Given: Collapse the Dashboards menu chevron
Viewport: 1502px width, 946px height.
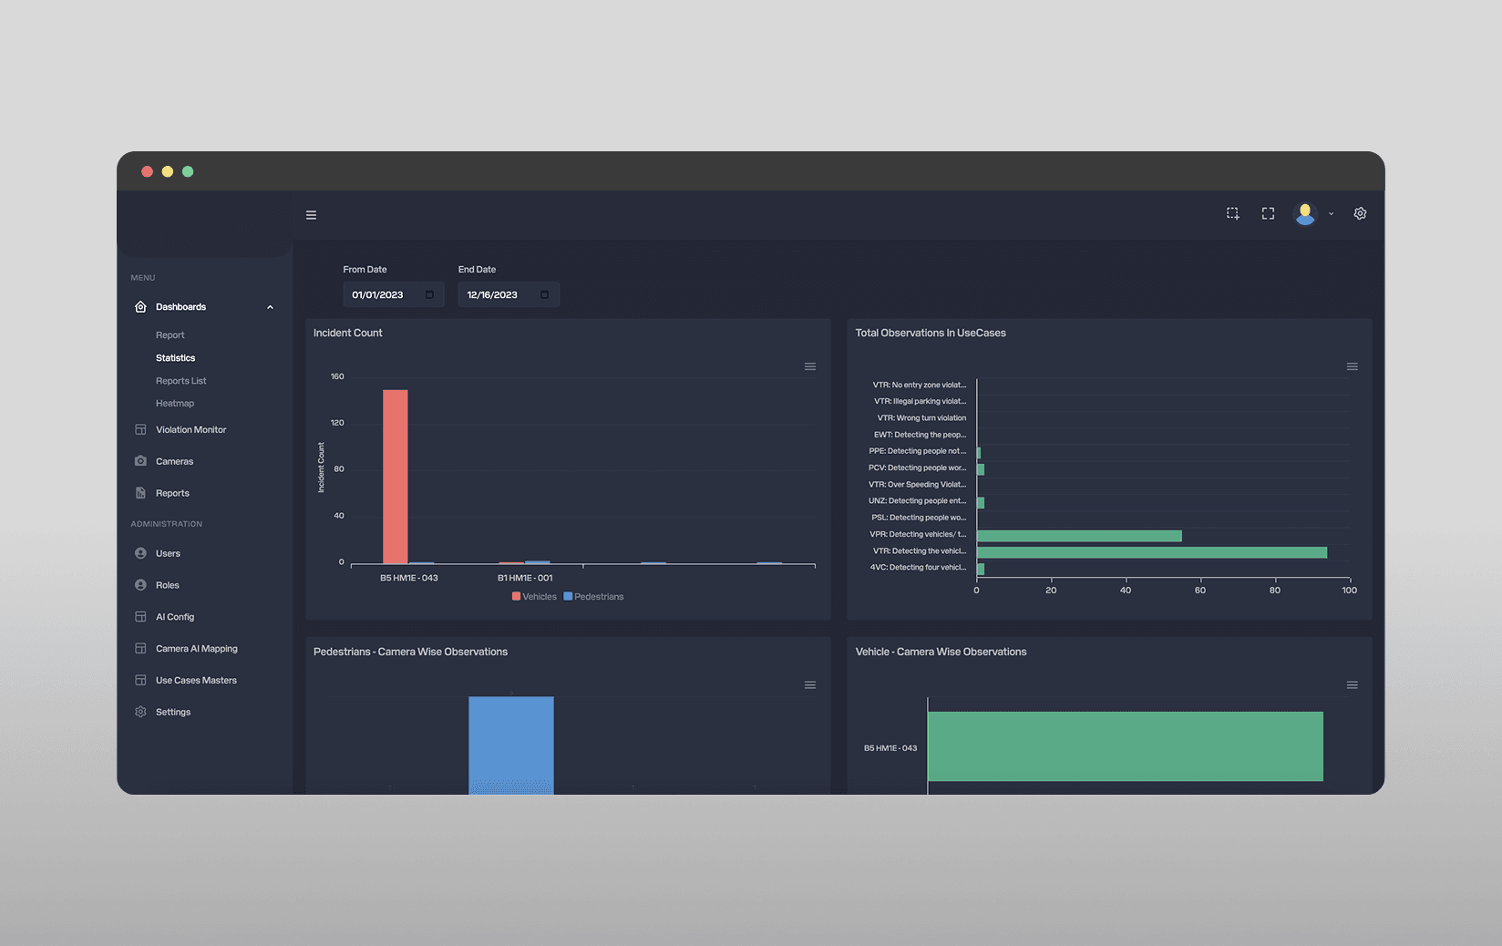Looking at the screenshot, I should pos(270,307).
